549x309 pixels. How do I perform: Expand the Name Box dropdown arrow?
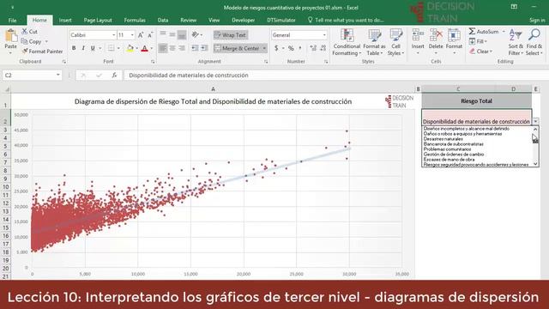point(57,75)
